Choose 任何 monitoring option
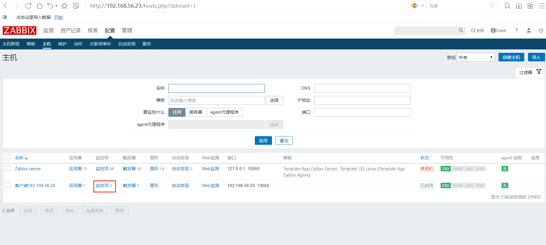546x245 pixels. 177,112
